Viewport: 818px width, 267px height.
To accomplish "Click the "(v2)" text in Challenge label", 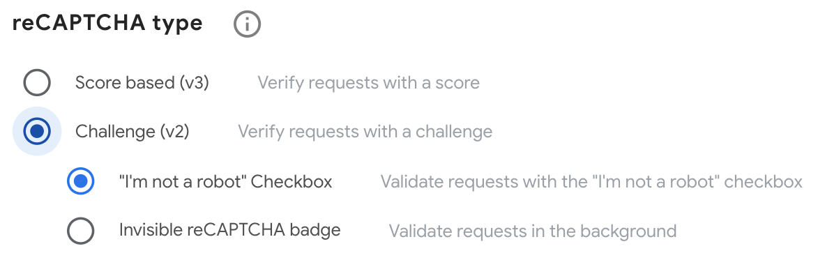I will pyautogui.click(x=174, y=132).
